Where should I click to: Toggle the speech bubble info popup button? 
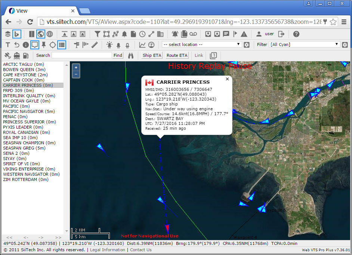pos(34,45)
